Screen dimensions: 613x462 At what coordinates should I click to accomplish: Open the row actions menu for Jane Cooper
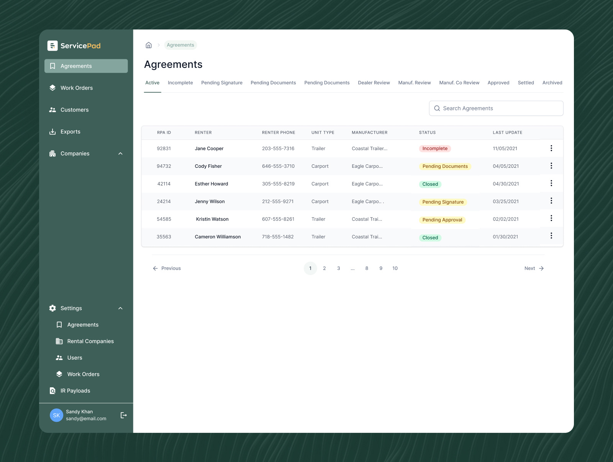(x=551, y=148)
